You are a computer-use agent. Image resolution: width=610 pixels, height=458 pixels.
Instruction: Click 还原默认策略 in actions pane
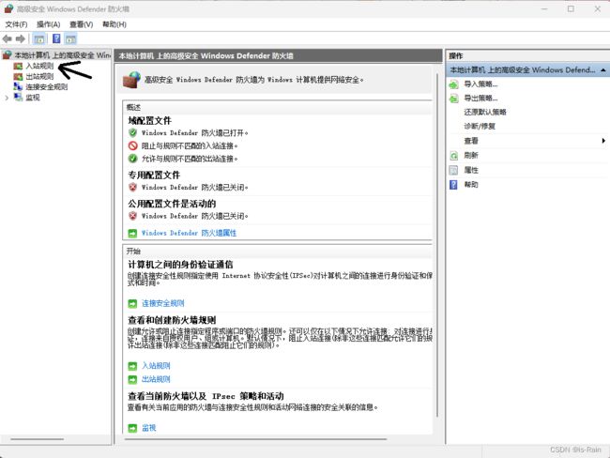(485, 112)
